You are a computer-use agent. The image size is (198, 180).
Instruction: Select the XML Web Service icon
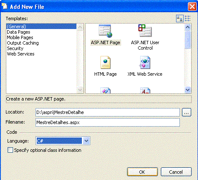coord(145,62)
